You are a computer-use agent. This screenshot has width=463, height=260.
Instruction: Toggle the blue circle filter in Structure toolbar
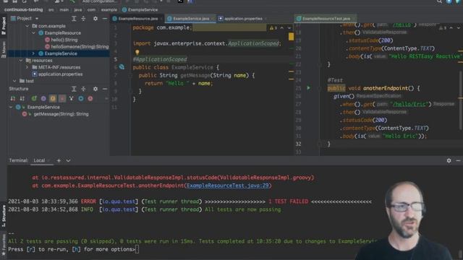pyautogui.click(x=81, y=98)
